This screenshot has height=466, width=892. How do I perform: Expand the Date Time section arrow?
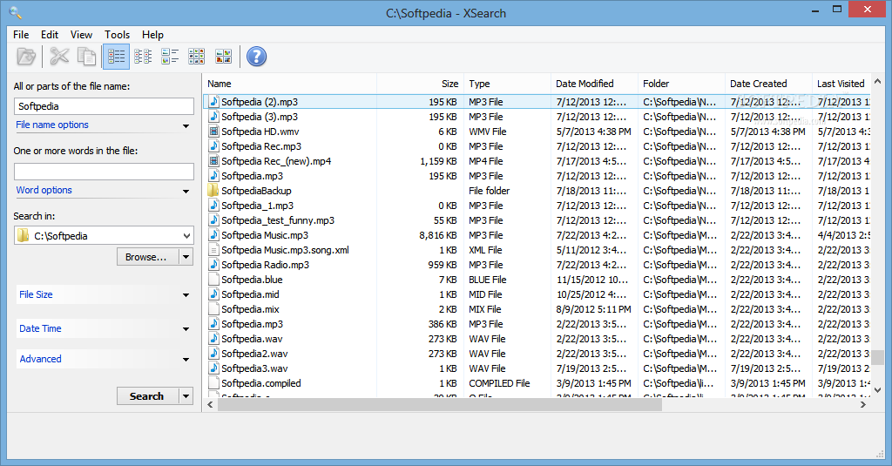click(x=186, y=329)
